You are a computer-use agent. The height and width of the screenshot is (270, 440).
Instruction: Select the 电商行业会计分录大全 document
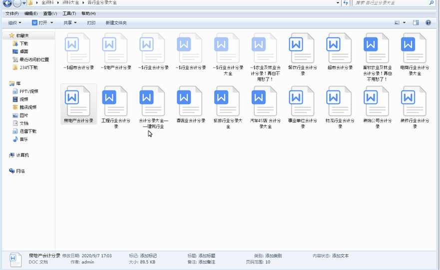click(x=415, y=55)
